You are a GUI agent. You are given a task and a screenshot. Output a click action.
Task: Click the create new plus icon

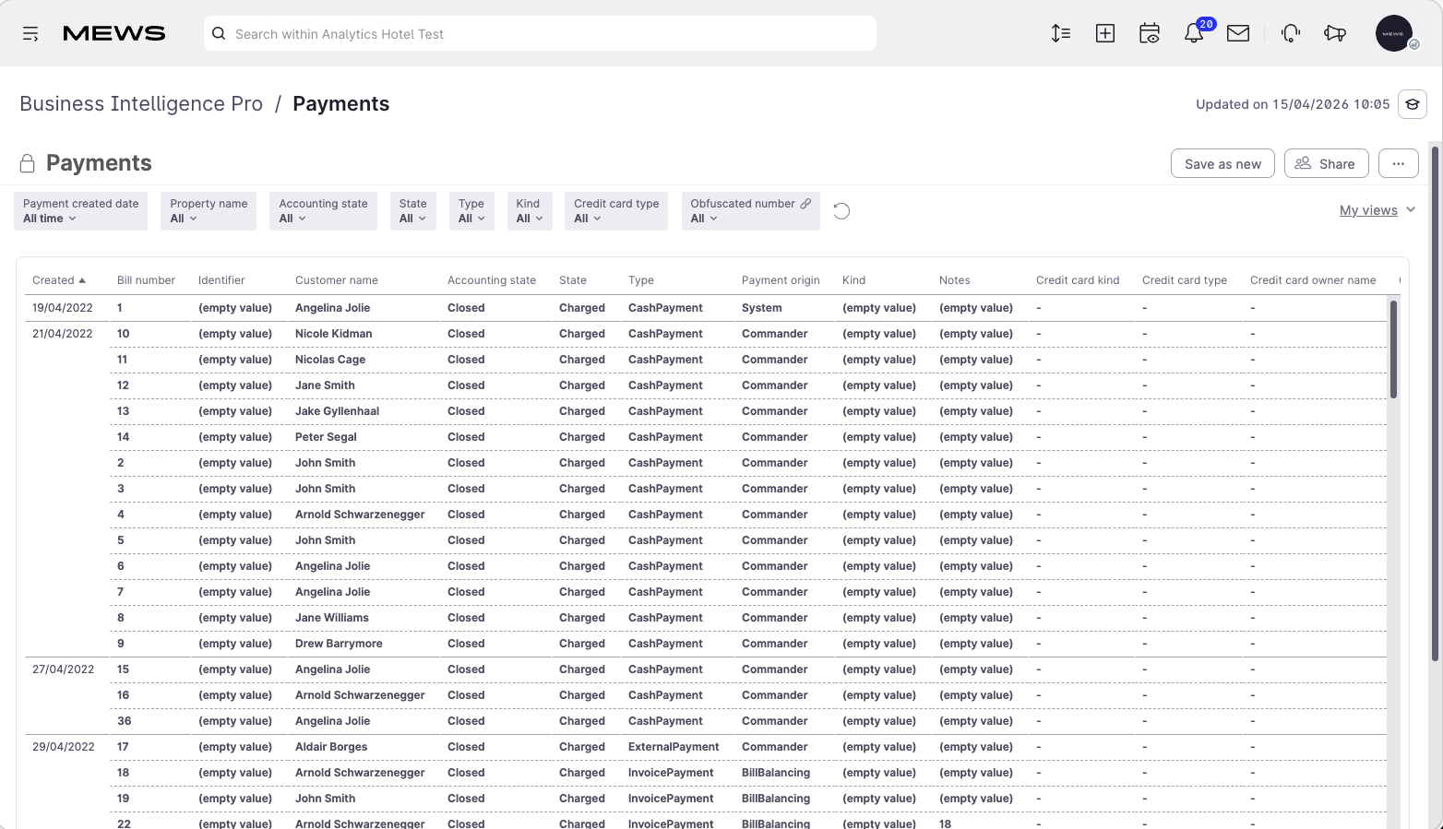pyautogui.click(x=1105, y=34)
